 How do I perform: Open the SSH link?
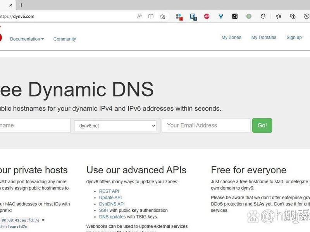(x=103, y=210)
